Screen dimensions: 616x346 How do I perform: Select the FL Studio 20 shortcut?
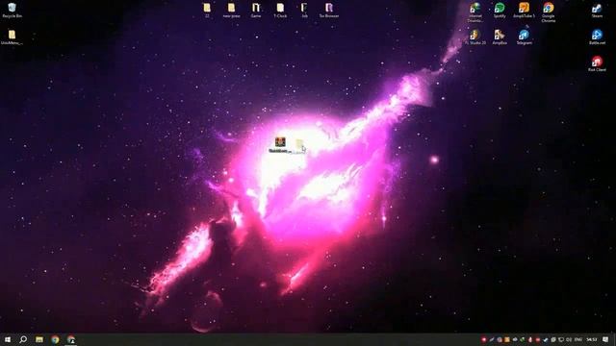pos(475,37)
